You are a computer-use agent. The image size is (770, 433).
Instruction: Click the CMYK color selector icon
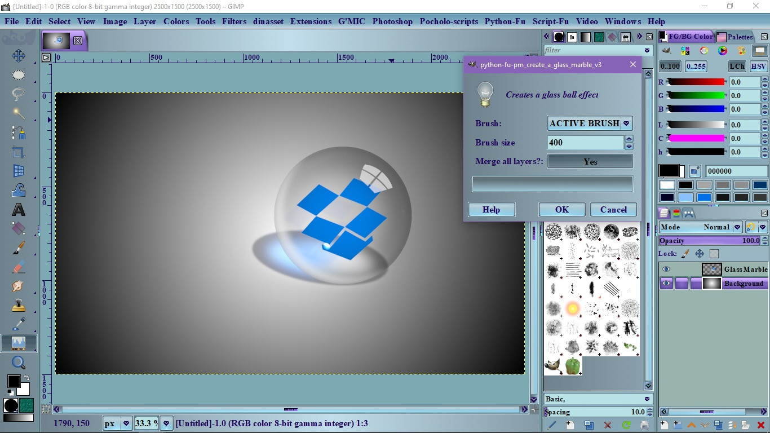click(x=685, y=51)
